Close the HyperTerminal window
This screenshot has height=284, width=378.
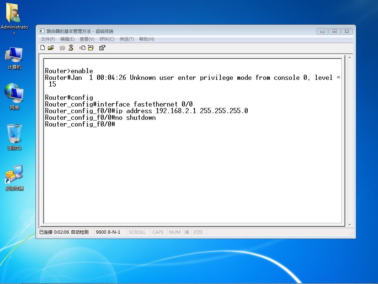(347, 31)
